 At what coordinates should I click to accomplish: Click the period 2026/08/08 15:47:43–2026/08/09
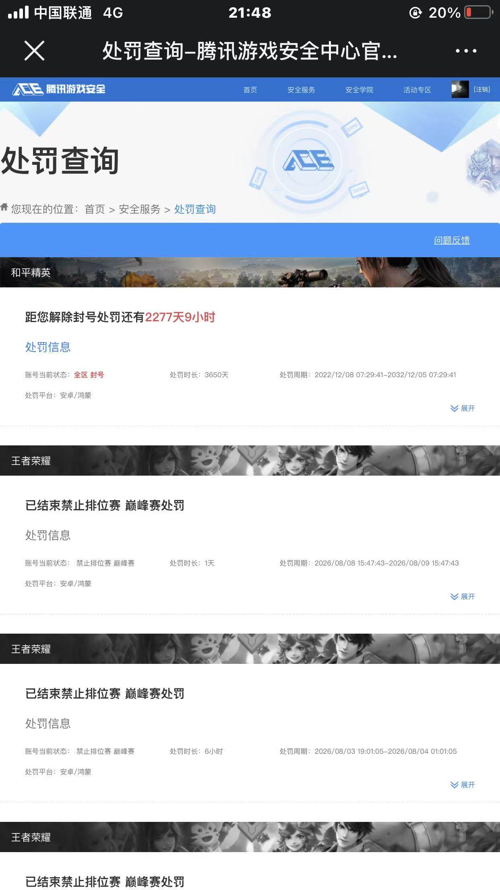click(369, 563)
